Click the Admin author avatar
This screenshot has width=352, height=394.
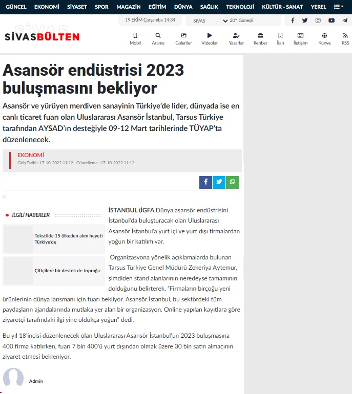[x=13, y=378]
